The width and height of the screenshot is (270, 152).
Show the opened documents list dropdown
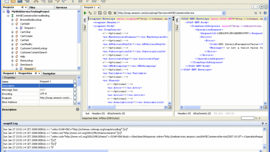point(262,7)
